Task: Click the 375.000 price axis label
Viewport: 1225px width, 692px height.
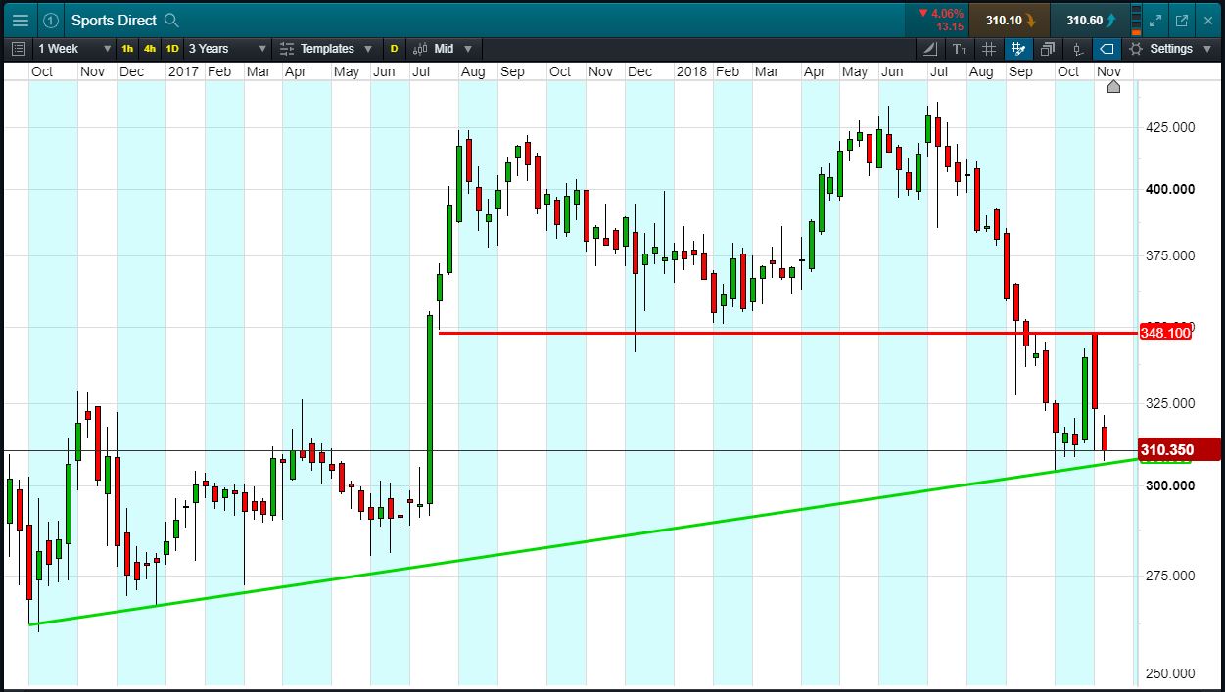Action: pos(1170,254)
